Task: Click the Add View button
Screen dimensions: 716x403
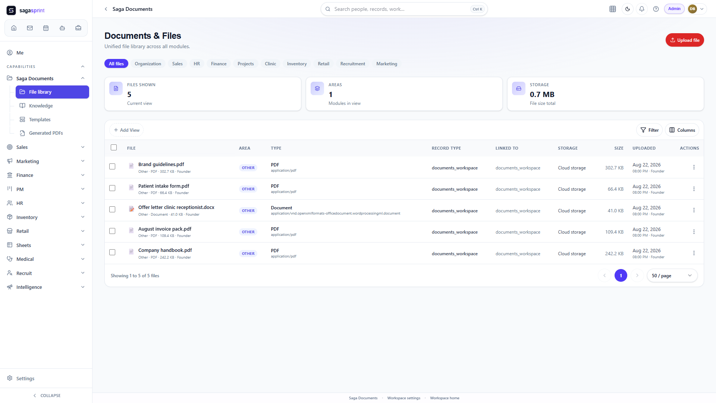Action: pyautogui.click(x=127, y=130)
